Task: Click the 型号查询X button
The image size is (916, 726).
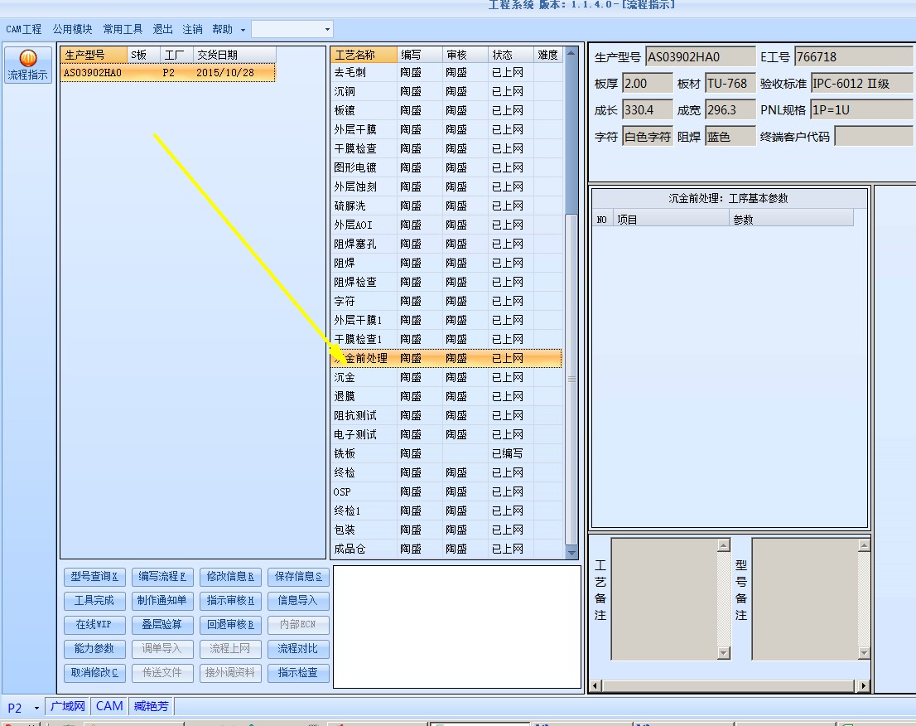Action: point(94,577)
